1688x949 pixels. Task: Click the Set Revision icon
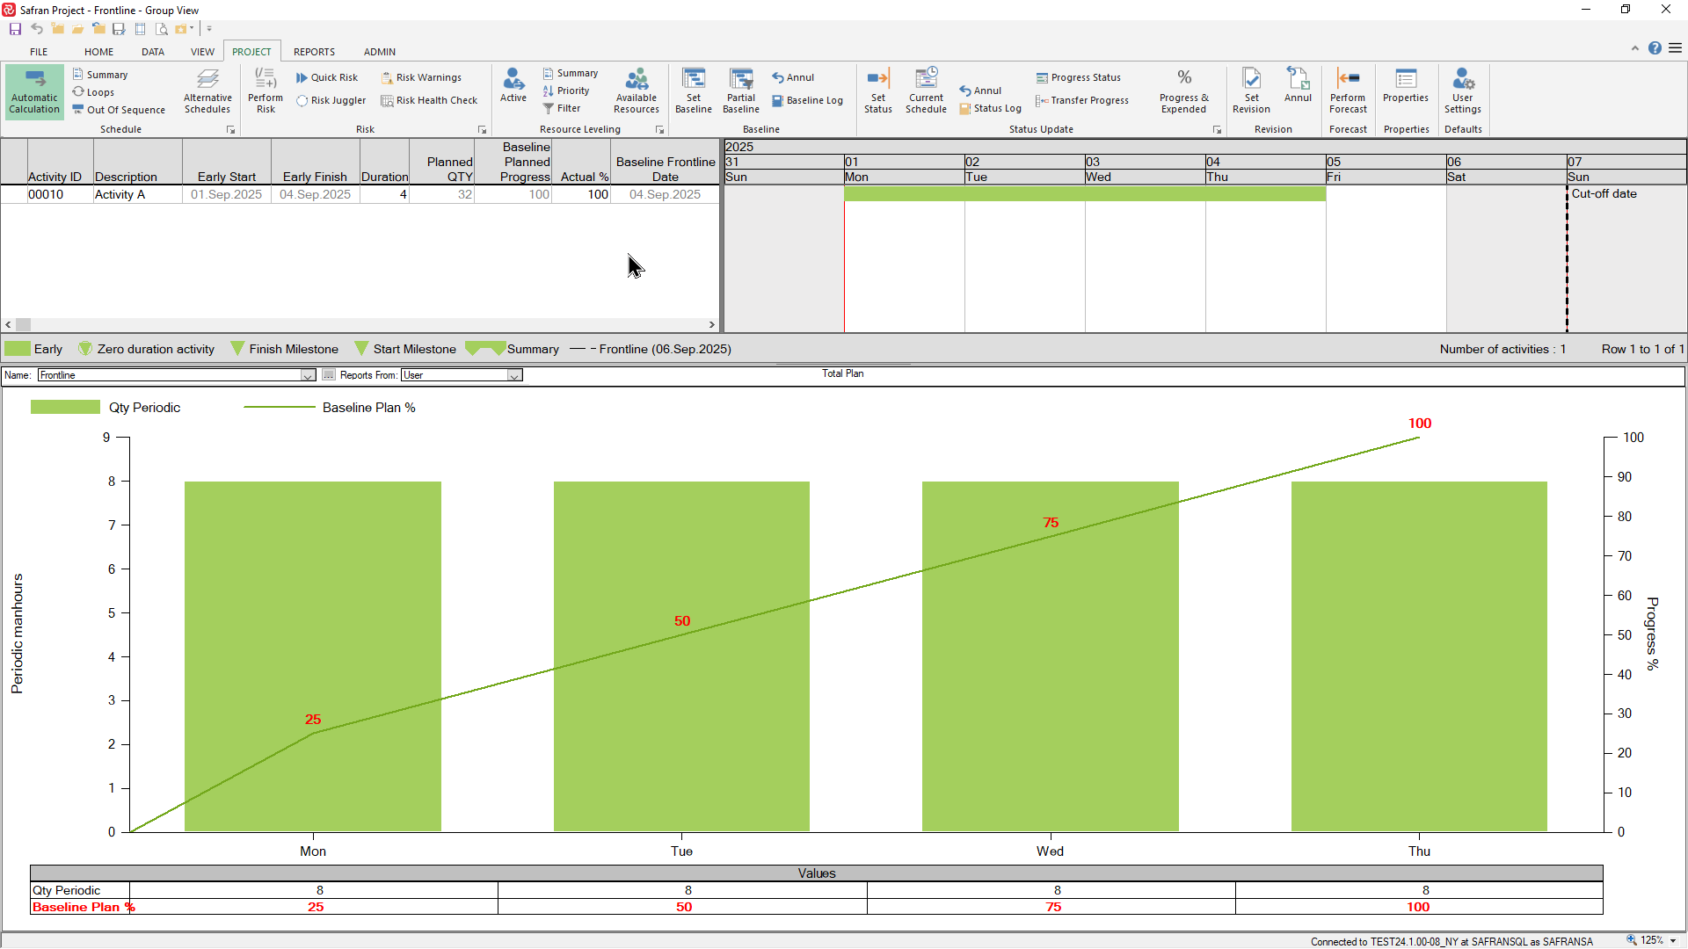click(1251, 91)
